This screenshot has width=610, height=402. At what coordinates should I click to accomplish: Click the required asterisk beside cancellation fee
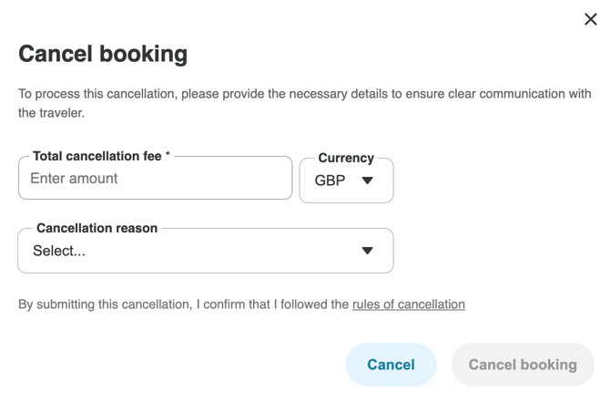tap(168, 156)
